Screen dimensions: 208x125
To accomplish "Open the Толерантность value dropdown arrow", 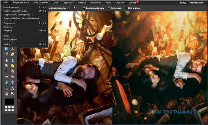I will tap(74, 8).
